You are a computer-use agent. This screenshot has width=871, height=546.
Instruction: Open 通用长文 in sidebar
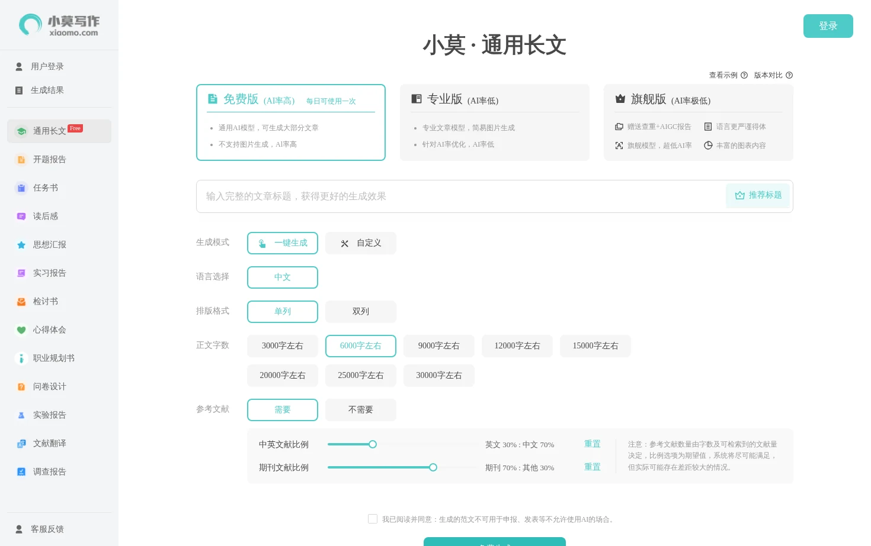(x=59, y=131)
